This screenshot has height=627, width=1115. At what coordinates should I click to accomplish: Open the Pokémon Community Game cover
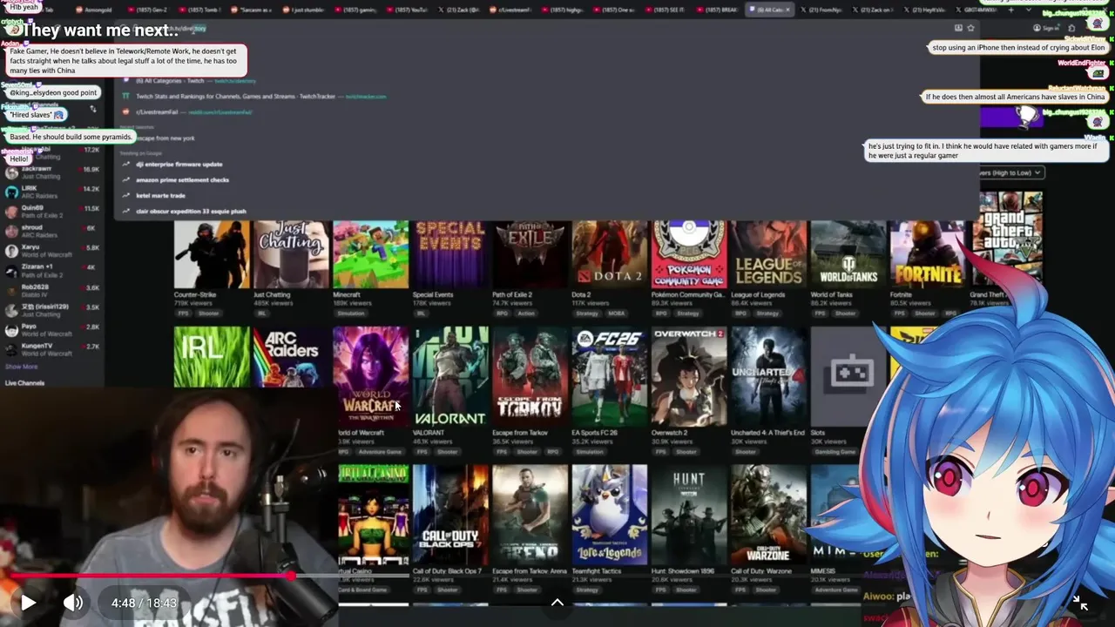tap(689, 254)
